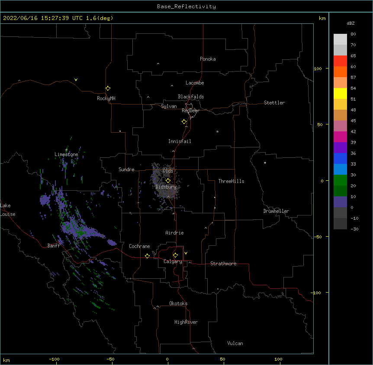This screenshot has width=373, height=365.
Task: Click the ThreeHills label
Action: (231, 181)
